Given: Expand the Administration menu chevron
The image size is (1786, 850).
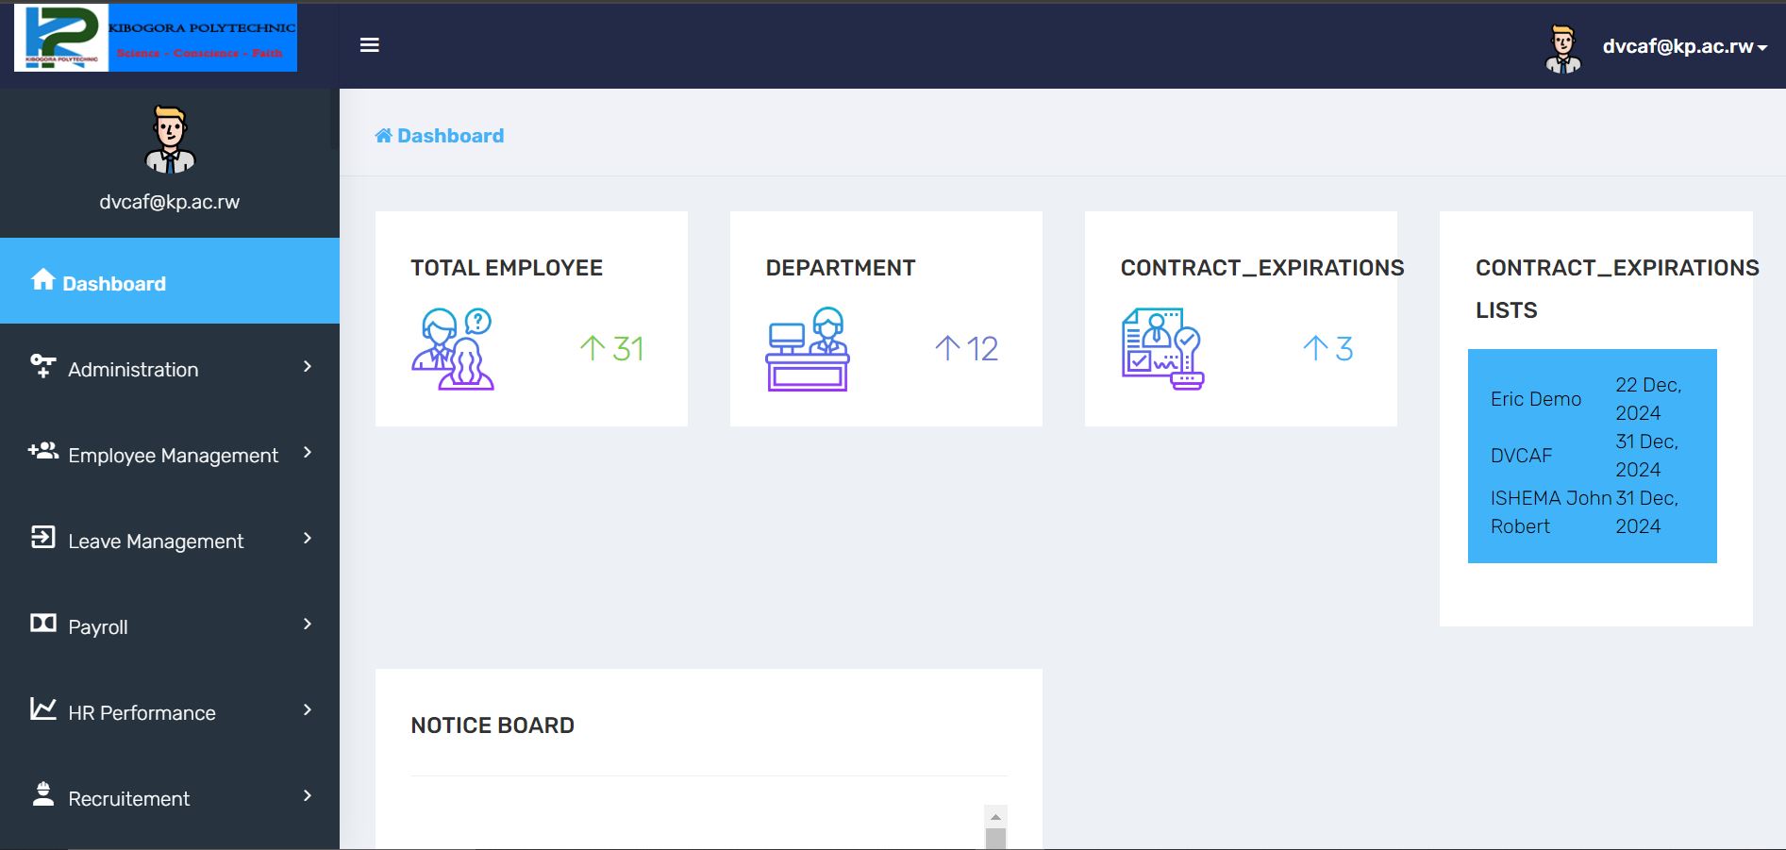Looking at the screenshot, I should tap(307, 367).
